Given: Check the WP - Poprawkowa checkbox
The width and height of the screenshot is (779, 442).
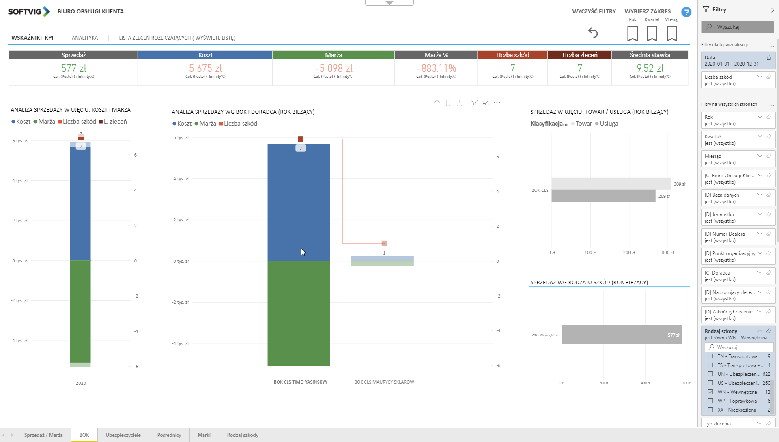Looking at the screenshot, I should [x=710, y=401].
